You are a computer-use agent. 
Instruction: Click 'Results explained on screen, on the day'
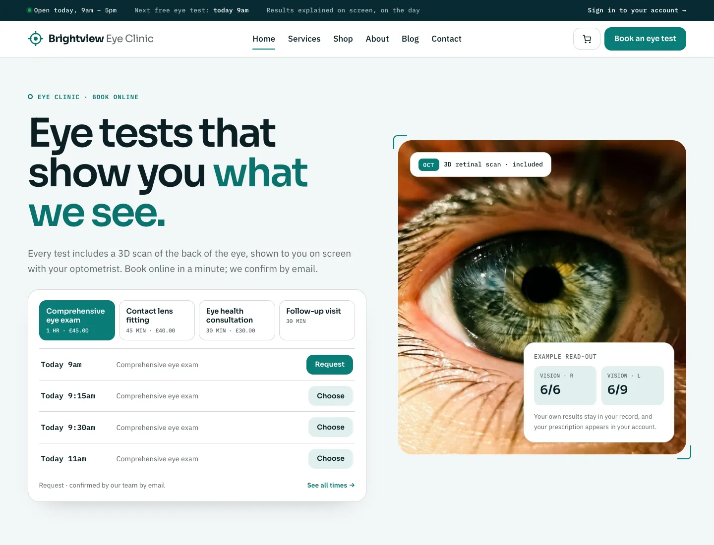[x=343, y=10]
